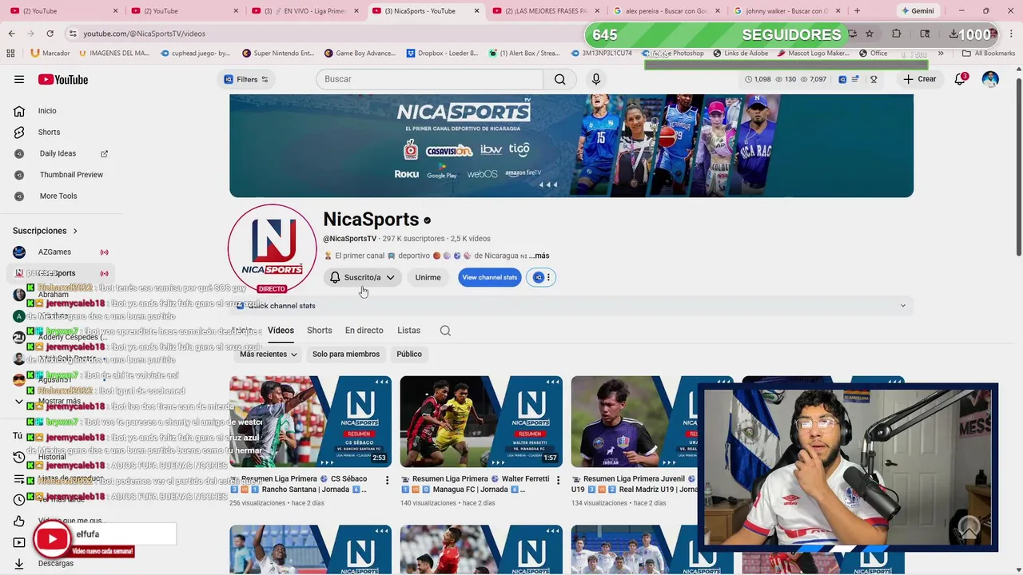Switch to johnny walker Google tab

pyautogui.click(x=785, y=11)
